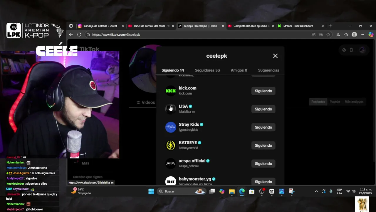Viewport: 376px width, 212px height.
Task: Open aespa official avatar
Action: click(x=171, y=164)
